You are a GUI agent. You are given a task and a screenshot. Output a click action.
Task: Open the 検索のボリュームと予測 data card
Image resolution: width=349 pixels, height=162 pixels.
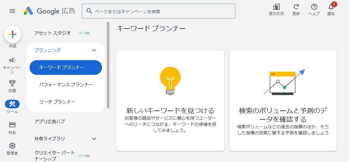click(x=283, y=101)
